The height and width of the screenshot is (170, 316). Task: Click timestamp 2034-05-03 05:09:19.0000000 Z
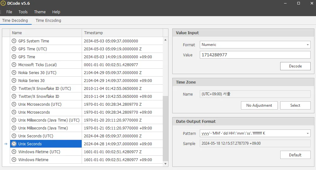(113, 49)
